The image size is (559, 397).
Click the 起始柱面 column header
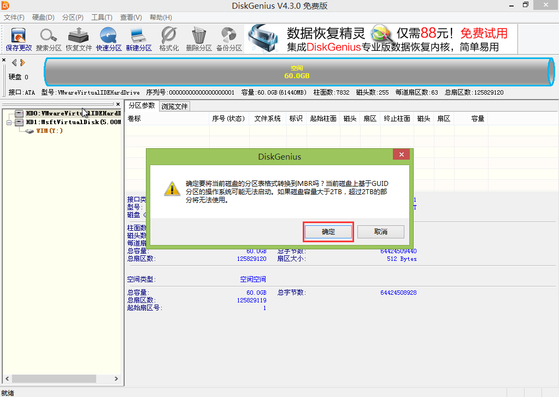[x=323, y=119]
